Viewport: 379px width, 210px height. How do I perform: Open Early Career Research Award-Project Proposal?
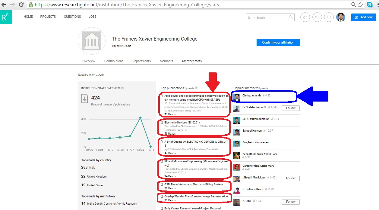(x=193, y=208)
